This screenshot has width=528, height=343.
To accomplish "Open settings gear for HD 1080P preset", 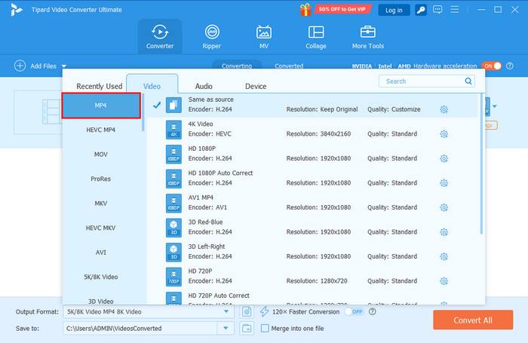I will tap(444, 158).
